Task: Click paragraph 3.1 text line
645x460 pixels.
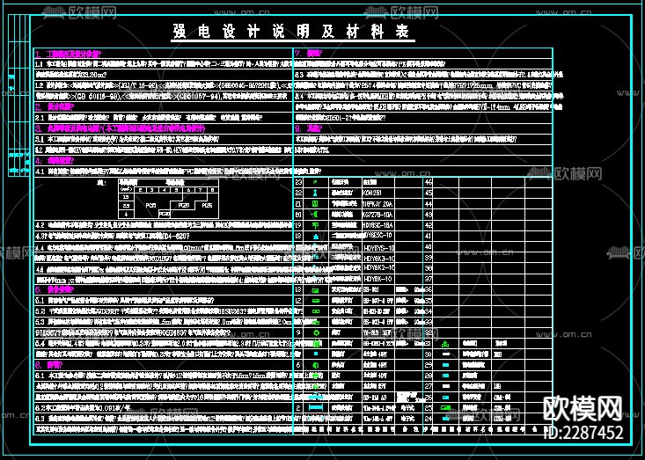Action: click(127, 139)
